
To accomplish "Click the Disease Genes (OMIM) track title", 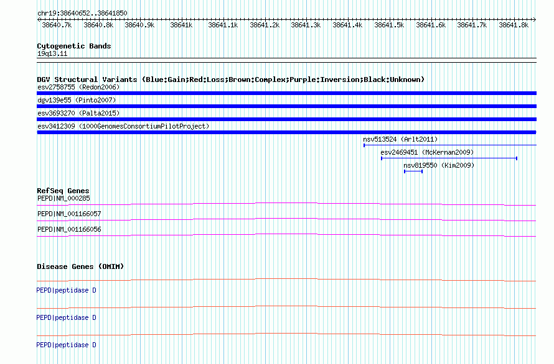I will 80,266.
